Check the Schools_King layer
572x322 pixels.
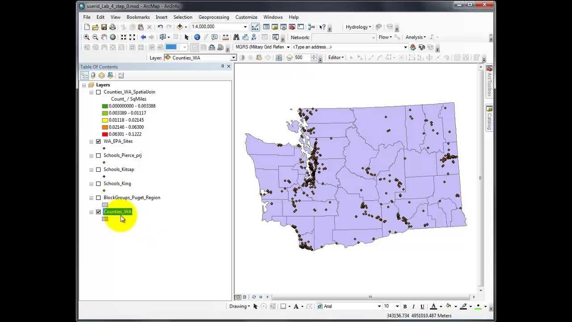click(98, 184)
